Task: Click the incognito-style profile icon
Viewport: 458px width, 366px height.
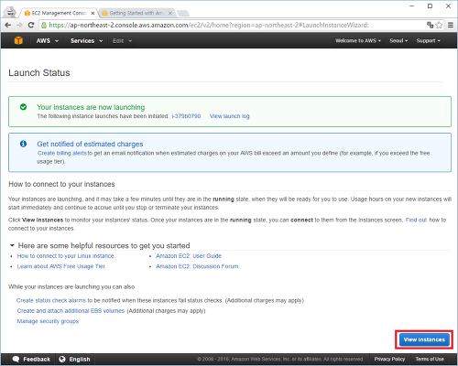Action: [x=11, y=12]
